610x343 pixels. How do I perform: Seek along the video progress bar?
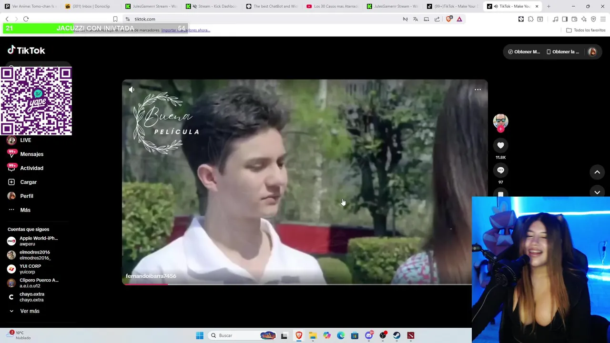point(297,284)
